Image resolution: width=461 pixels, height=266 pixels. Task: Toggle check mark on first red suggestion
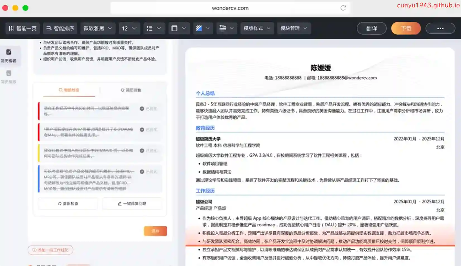pos(142,109)
